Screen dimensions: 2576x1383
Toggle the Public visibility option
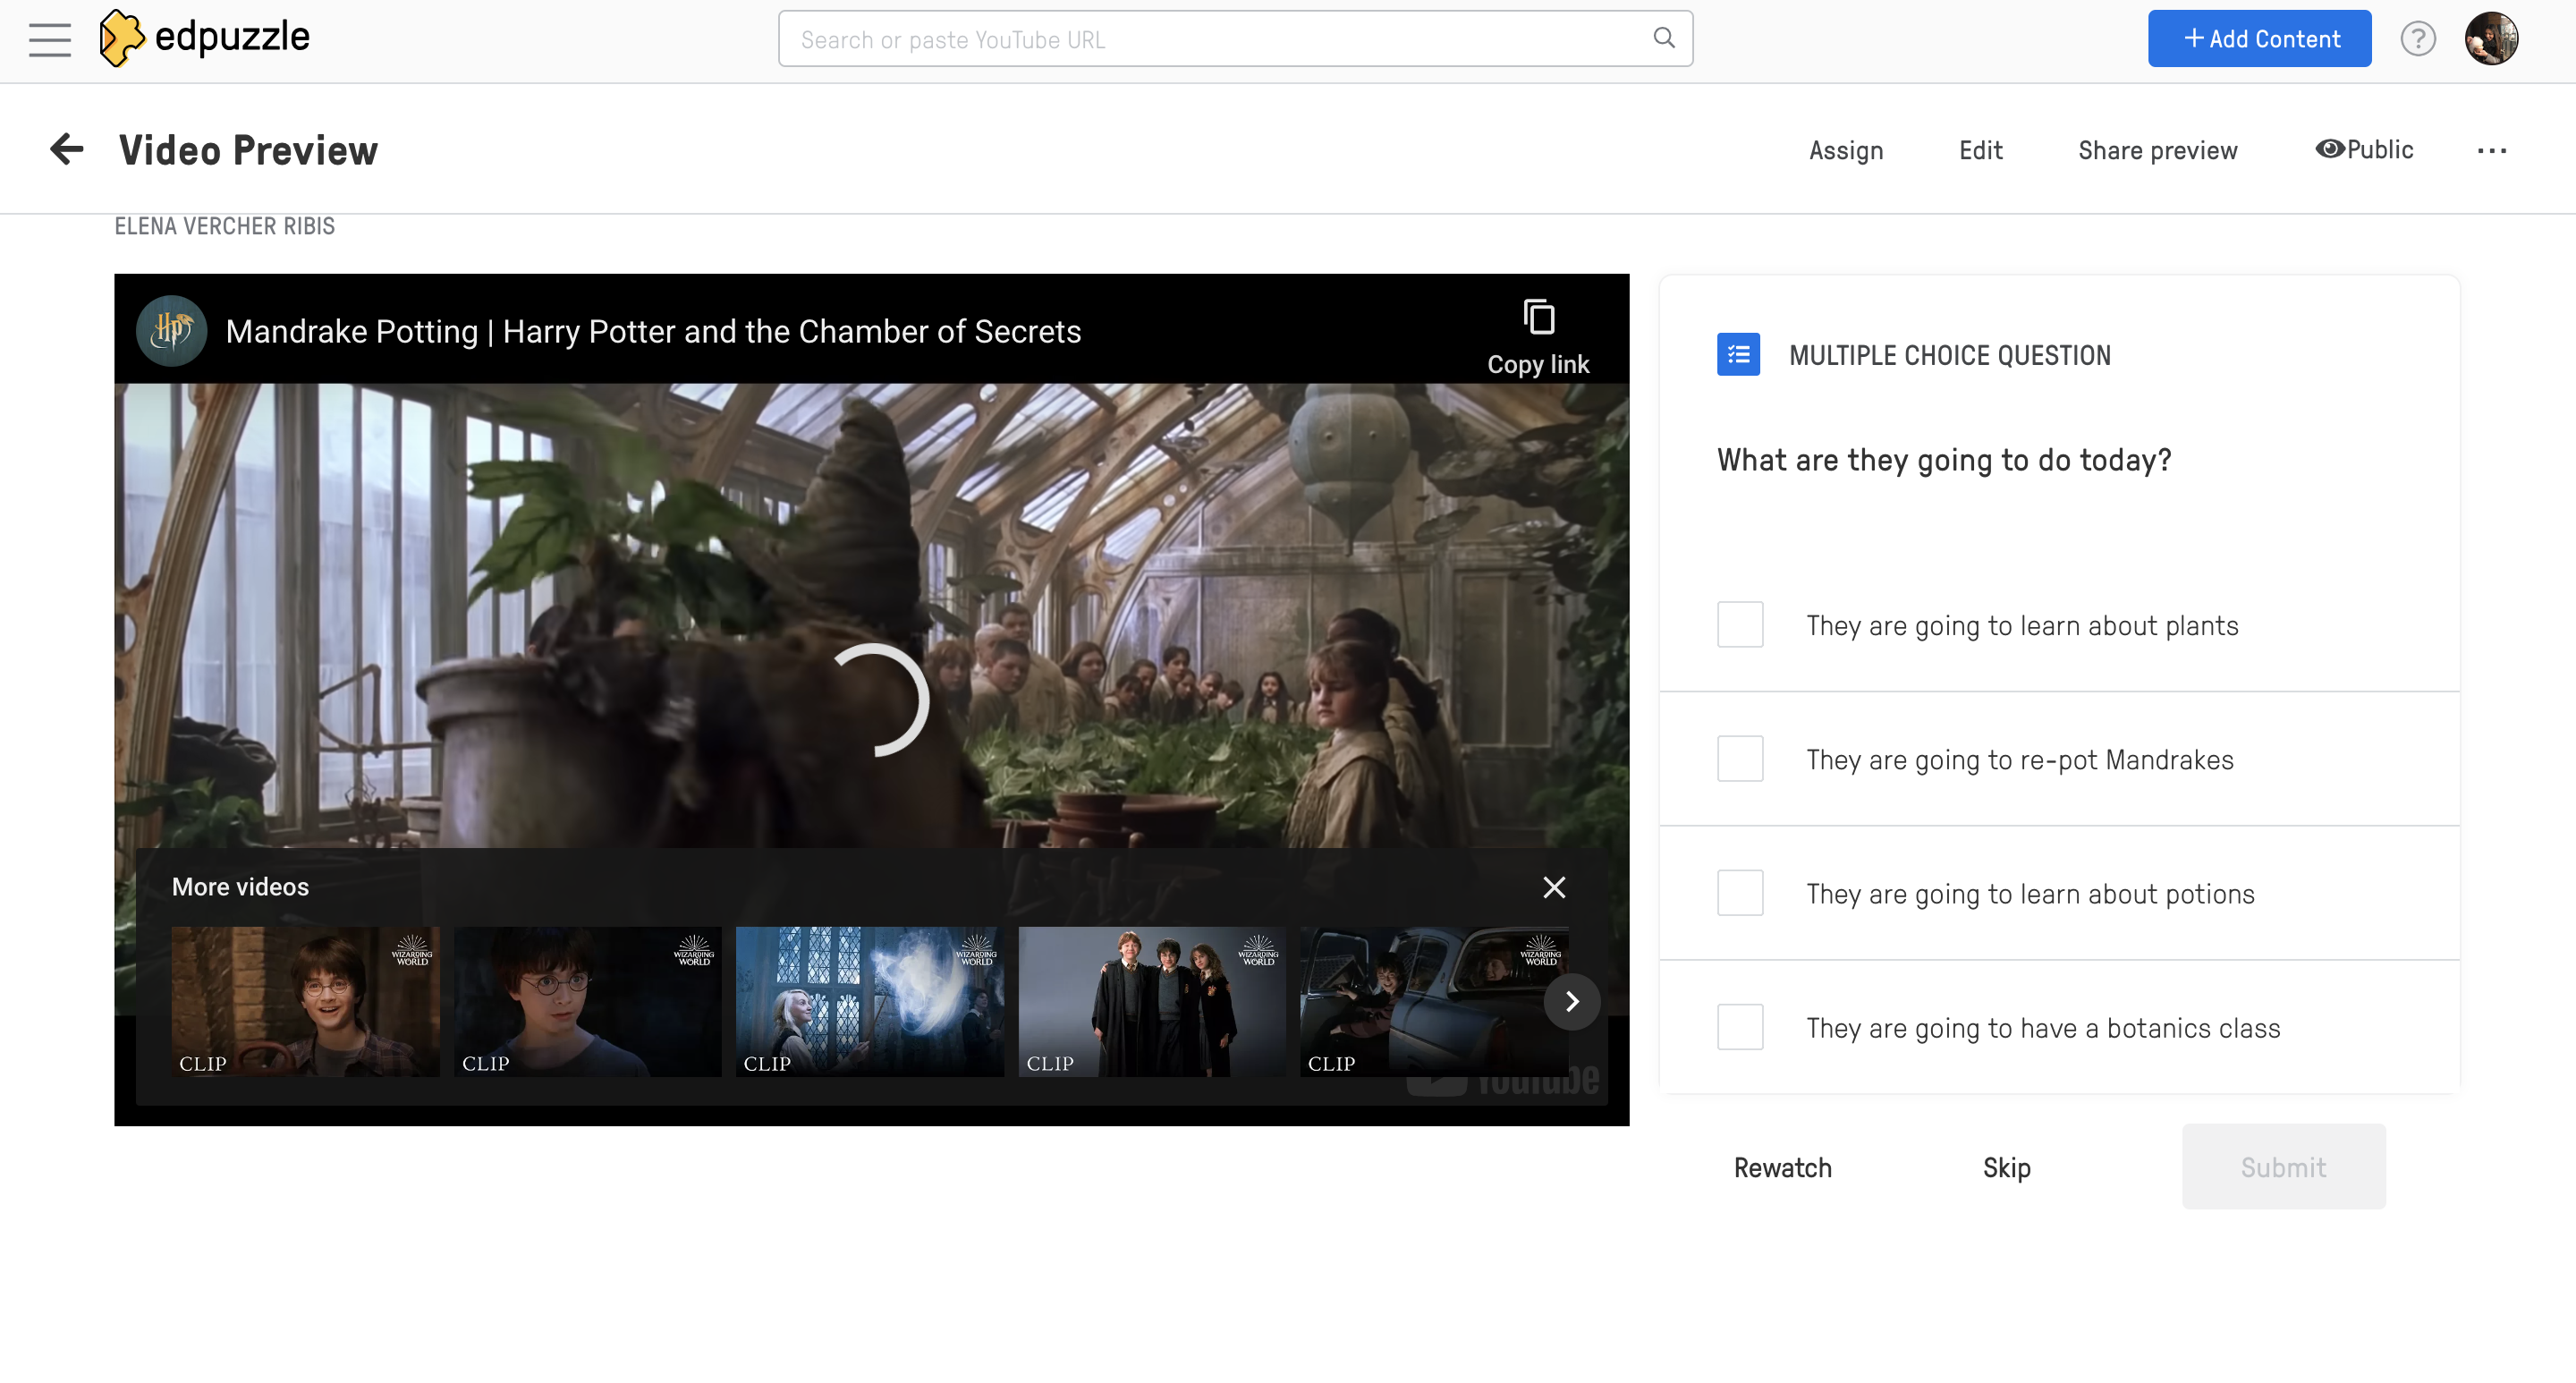click(x=2364, y=149)
